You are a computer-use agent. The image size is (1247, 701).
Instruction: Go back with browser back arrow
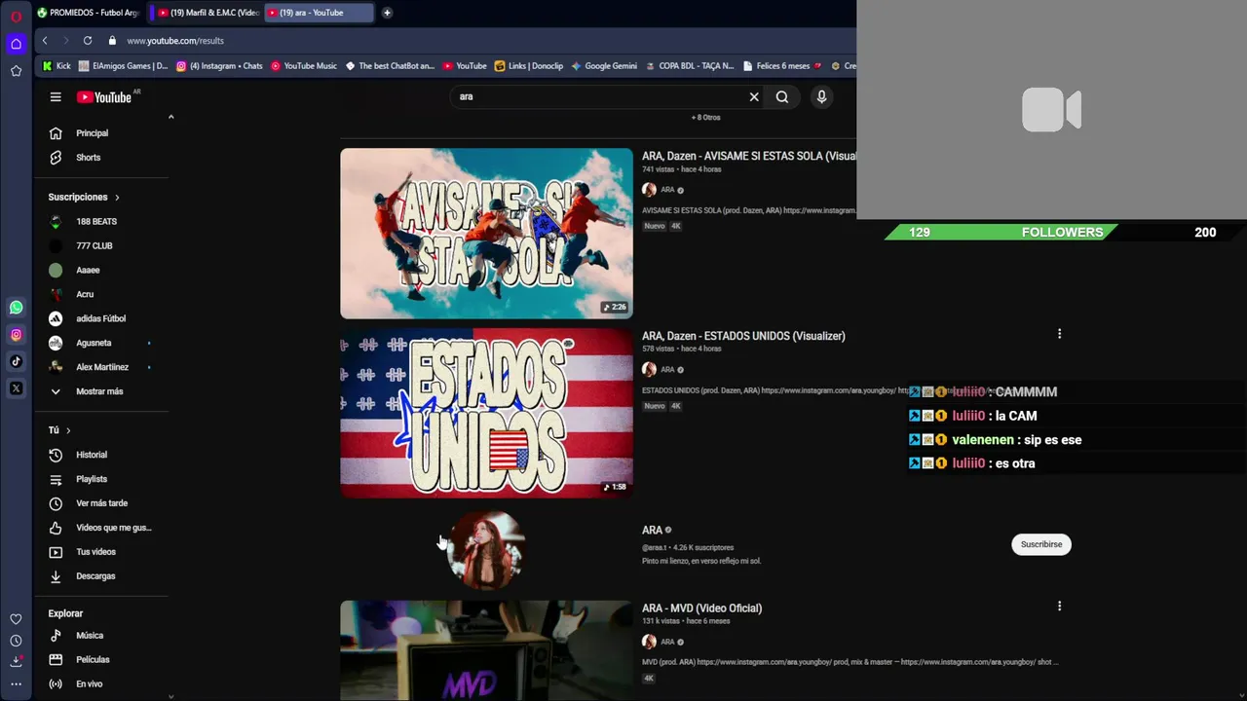point(45,41)
